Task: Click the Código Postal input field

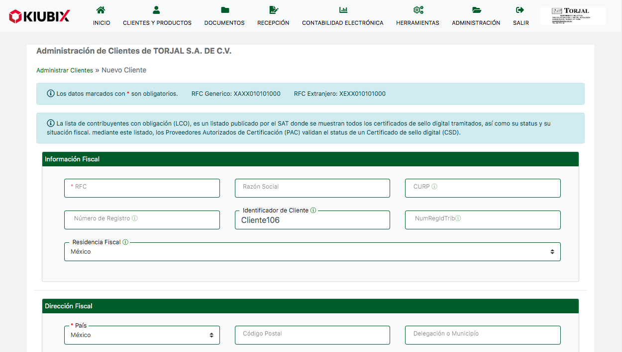Action: click(x=312, y=335)
